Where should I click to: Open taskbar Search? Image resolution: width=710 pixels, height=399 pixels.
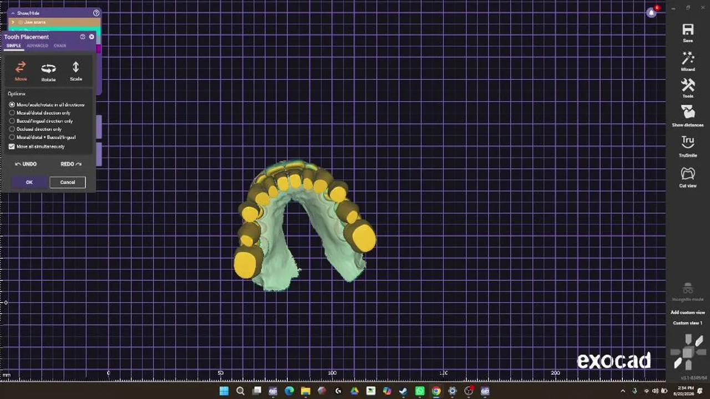click(240, 391)
